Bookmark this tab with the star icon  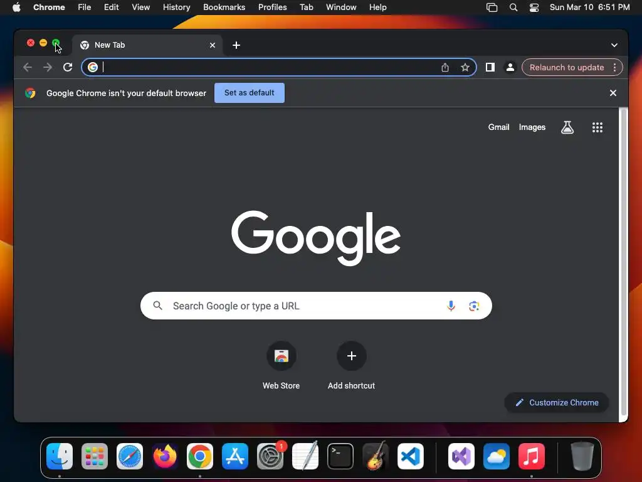pos(465,67)
